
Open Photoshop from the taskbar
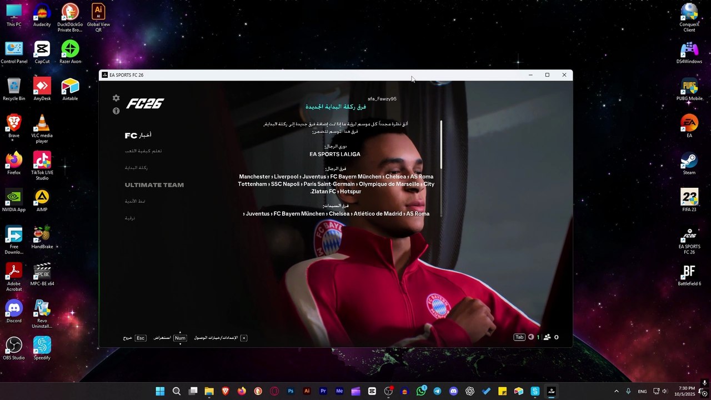291,391
